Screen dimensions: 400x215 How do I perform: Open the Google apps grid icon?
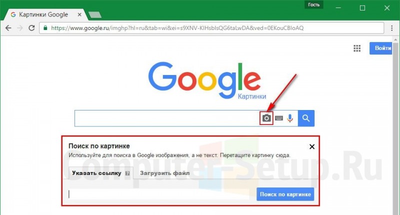(357, 48)
